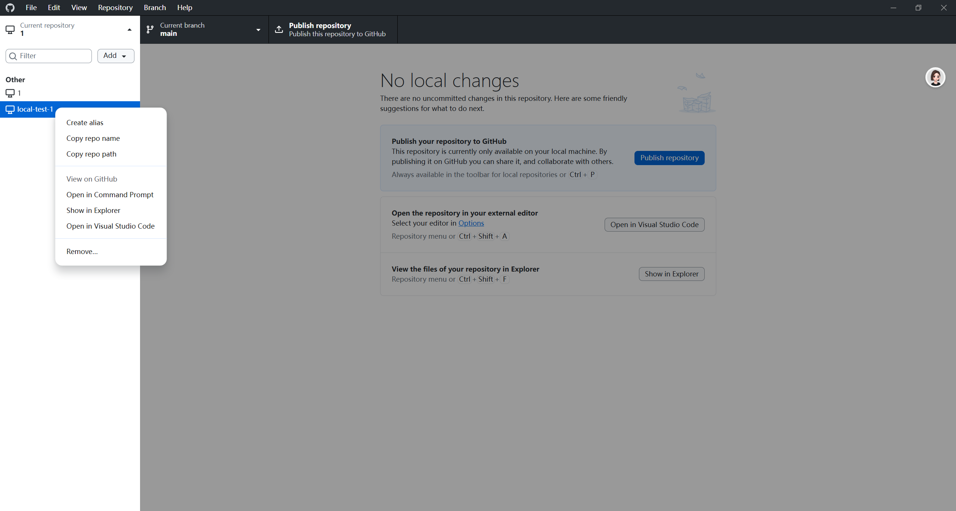The height and width of the screenshot is (511, 956).
Task: Choose Remove... from the context menu
Action: pos(82,251)
